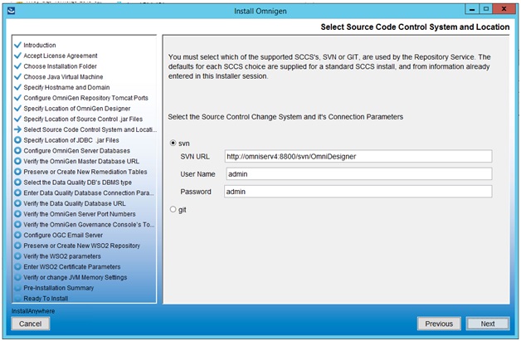Screen dimensions: 521x341
Task: Click the User Name input field
Action: tap(359, 174)
